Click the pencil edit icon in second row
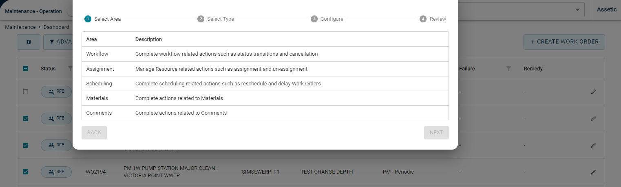621x187 pixels. click(x=593, y=118)
